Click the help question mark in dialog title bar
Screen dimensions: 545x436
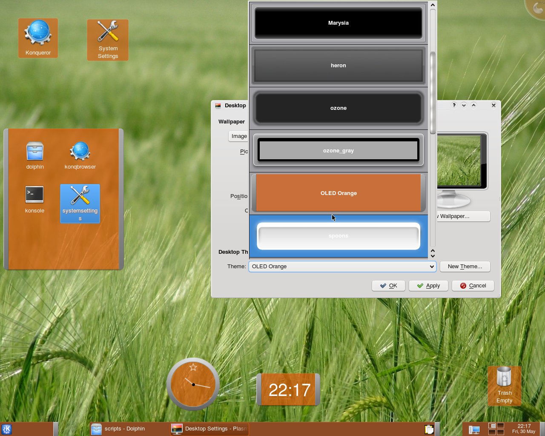pyautogui.click(x=454, y=105)
